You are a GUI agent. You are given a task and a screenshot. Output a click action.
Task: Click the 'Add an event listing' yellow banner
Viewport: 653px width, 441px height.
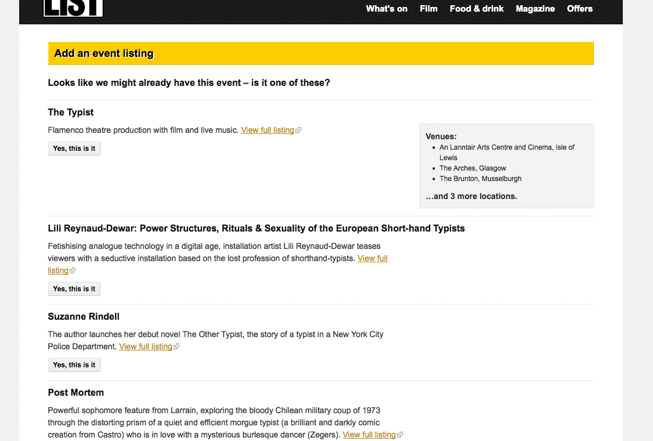[320, 53]
